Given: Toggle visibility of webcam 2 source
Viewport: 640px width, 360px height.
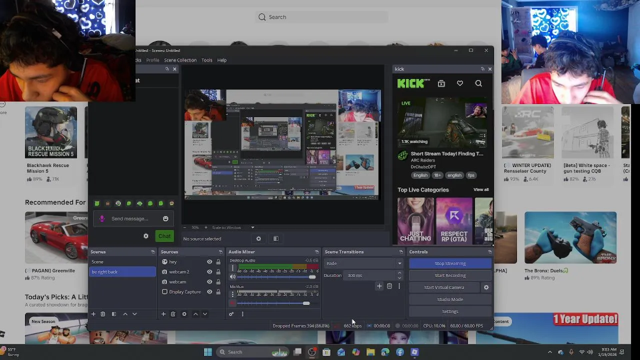Looking at the screenshot, I should point(209,271).
